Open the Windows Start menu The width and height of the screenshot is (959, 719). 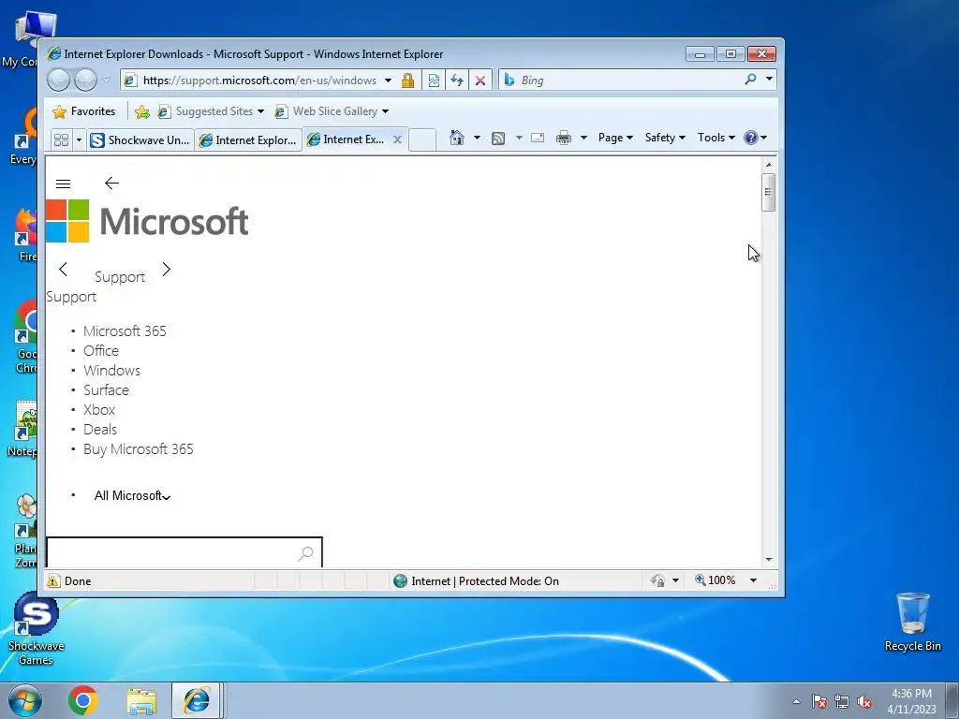click(25, 700)
